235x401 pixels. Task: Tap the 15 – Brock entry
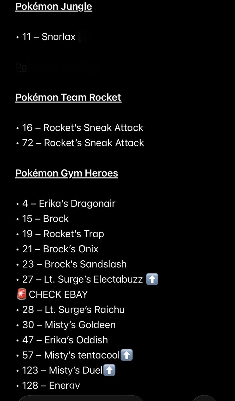pyautogui.click(x=45, y=219)
